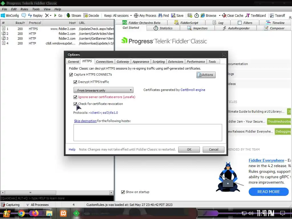Screen dimensions: 292x219
Task: Open WinConfig from the toolbar
Action: (10, 15)
